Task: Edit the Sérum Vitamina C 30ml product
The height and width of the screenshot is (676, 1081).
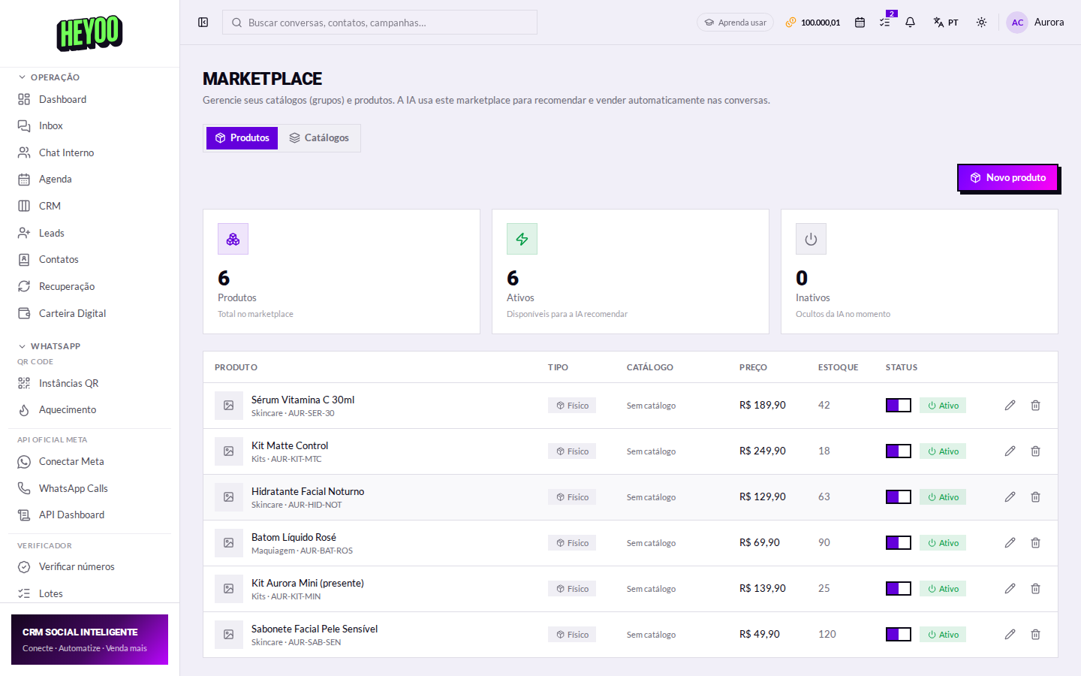Action: point(1010,406)
